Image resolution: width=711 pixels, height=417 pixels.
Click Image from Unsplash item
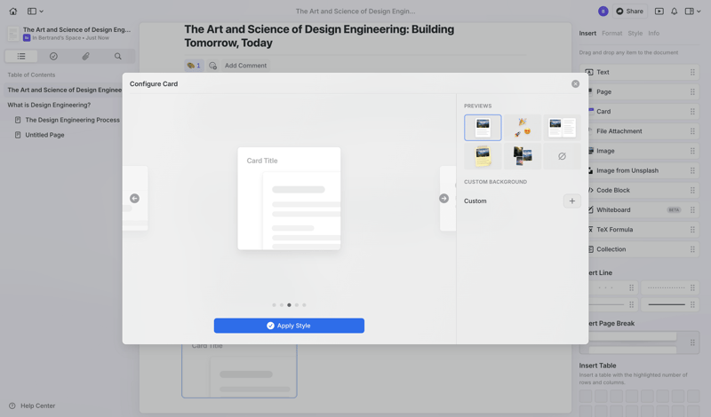[643, 170]
